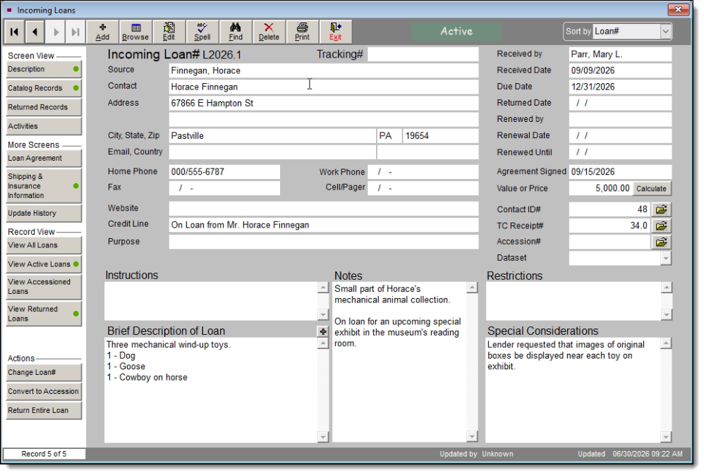704x475 pixels.
Task: Open the Catalog Records screen
Action: pos(44,88)
